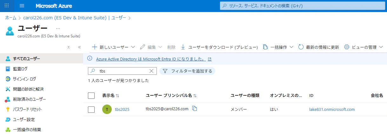Expand the ビューの管理 dropdown chevron
Screen dimensions: 387x134
(x=382, y=47)
